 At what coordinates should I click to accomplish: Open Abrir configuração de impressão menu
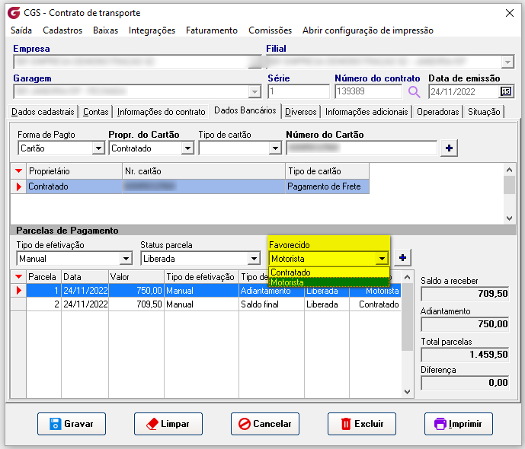point(367,30)
